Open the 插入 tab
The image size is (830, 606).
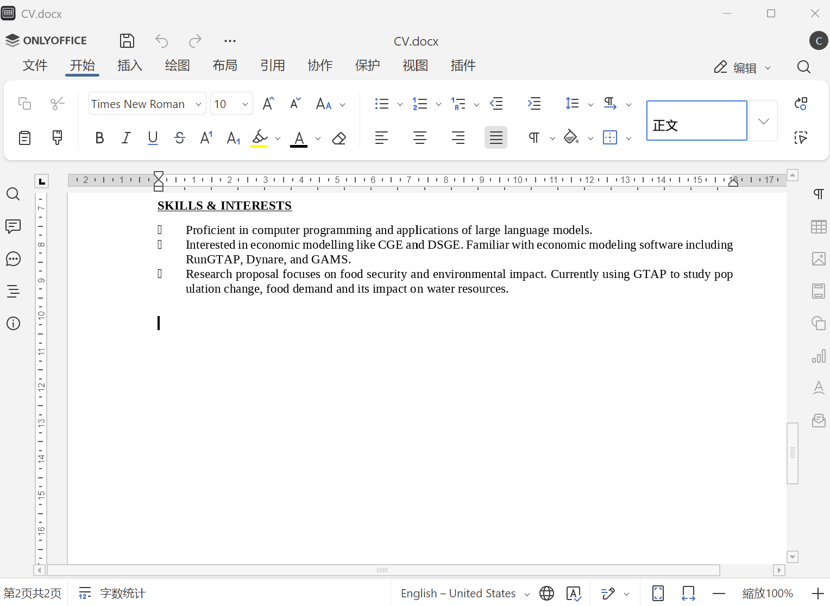coord(130,66)
